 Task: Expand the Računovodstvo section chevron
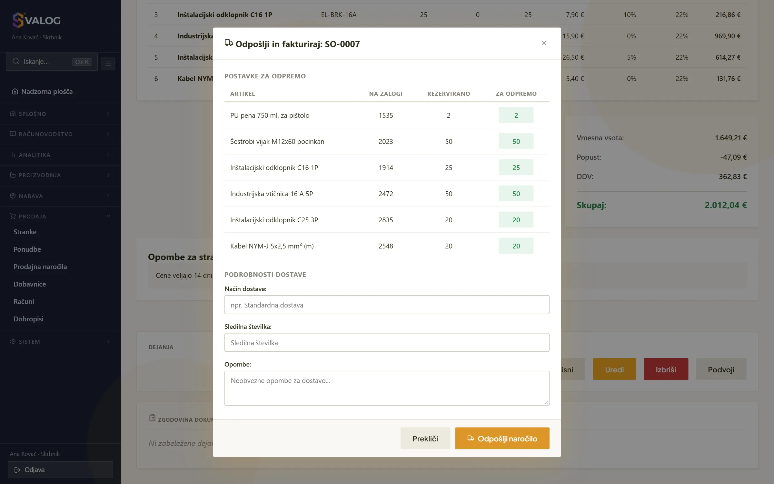108,134
